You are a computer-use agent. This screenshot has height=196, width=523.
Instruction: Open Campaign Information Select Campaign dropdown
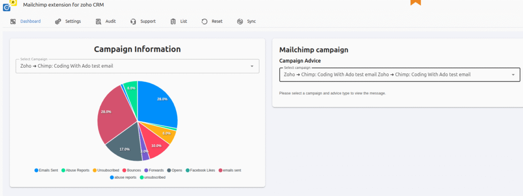pos(137,66)
